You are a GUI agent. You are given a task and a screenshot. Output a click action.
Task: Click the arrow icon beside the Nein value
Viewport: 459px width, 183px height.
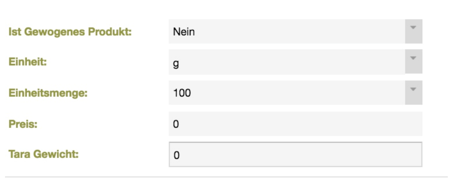pyautogui.click(x=413, y=31)
